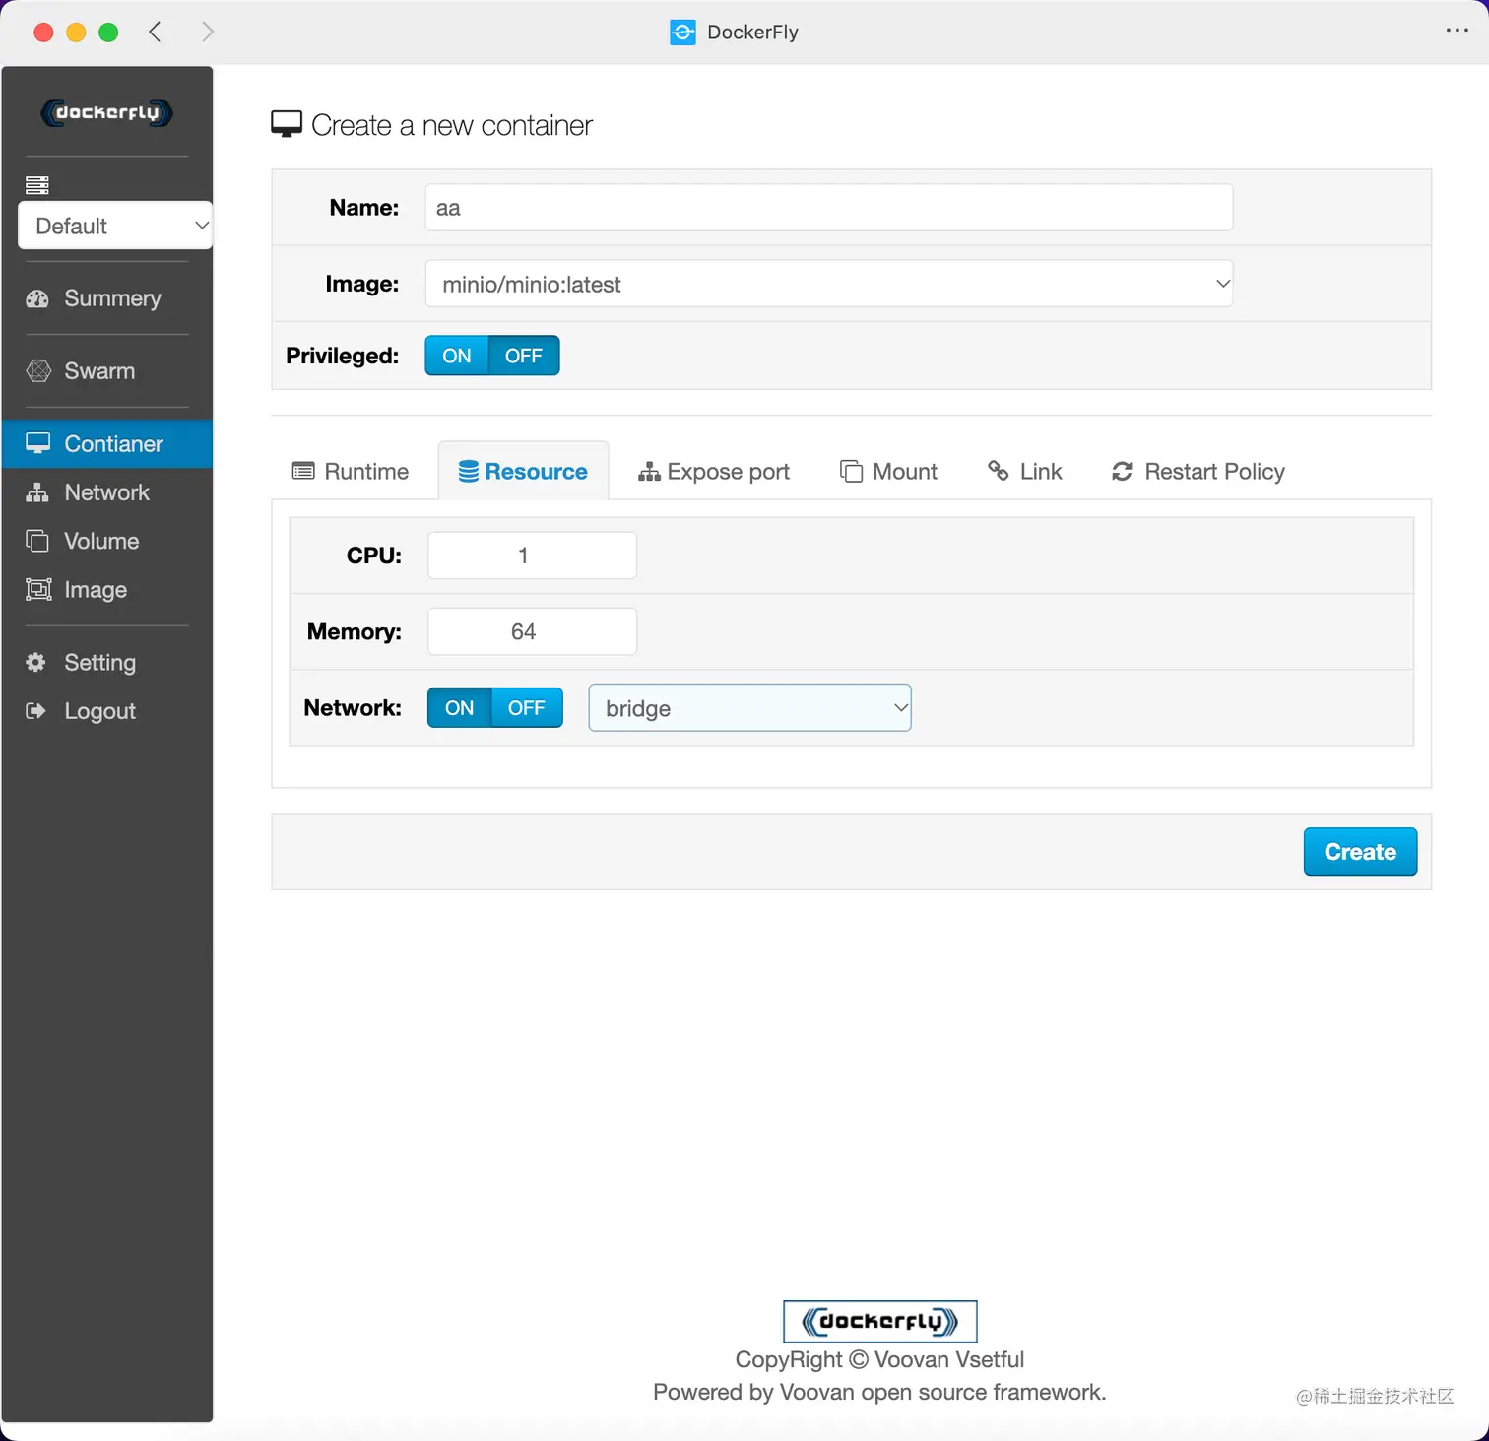This screenshot has height=1441, width=1489.
Task: Click the Memory input field showing 64
Action: coord(532,631)
